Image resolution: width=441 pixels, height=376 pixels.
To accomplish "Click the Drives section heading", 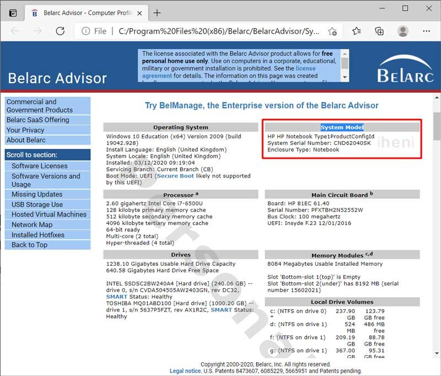I will tap(181, 255).
